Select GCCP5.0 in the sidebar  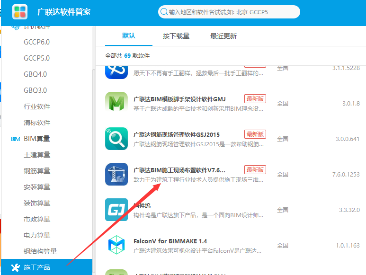[36, 58]
